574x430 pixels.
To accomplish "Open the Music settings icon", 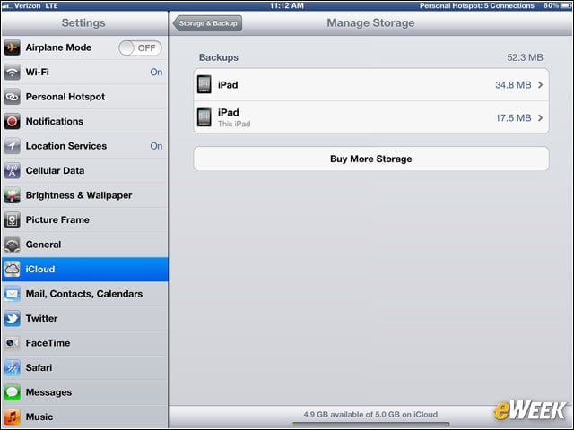I will 12,417.
